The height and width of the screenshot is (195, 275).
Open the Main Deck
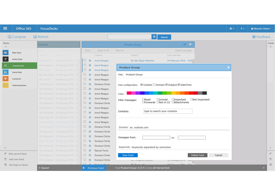point(19,52)
